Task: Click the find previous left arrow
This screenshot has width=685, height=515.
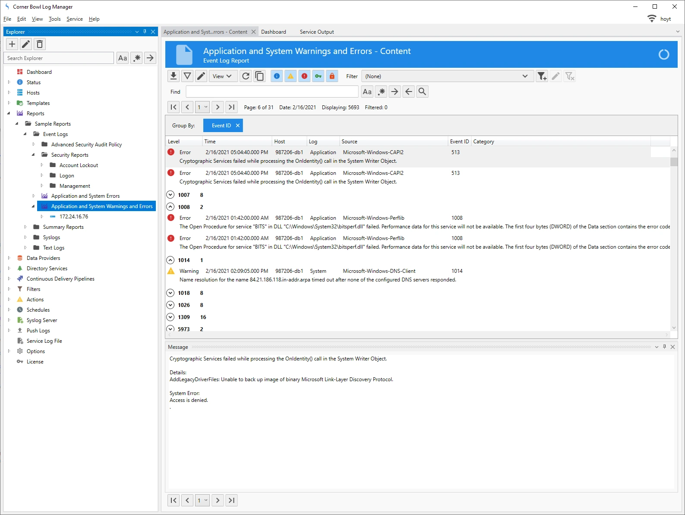Action: pyautogui.click(x=409, y=92)
